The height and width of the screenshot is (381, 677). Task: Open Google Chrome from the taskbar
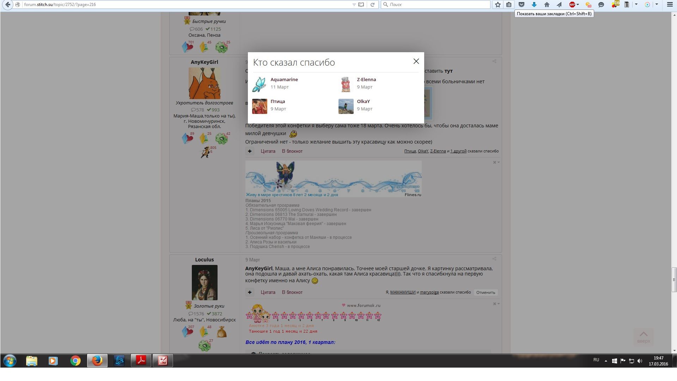pyautogui.click(x=75, y=361)
